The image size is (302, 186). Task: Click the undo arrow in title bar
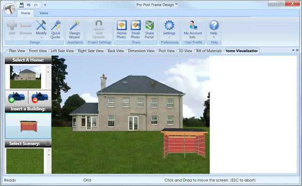pyautogui.click(x=29, y=5)
